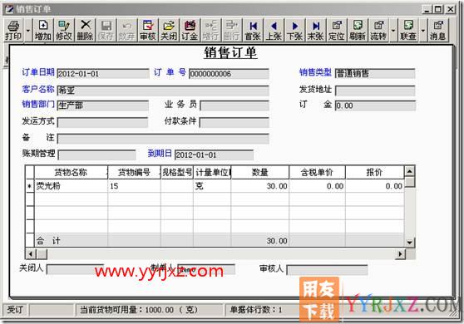The image size is (464, 324).
Task: Click the 增行 add-row toolbar icon
Action: (x=210, y=30)
